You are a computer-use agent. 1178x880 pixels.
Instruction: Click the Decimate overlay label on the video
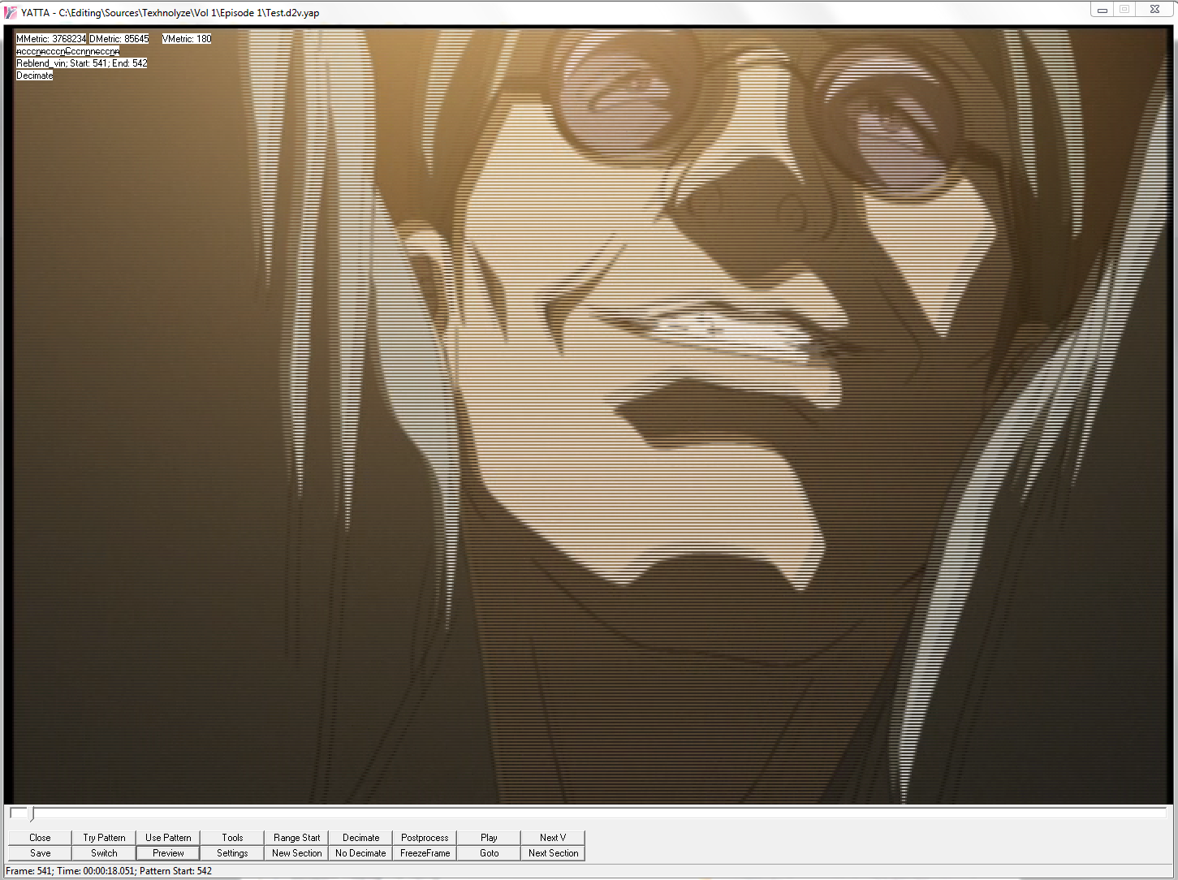click(x=35, y=75)
